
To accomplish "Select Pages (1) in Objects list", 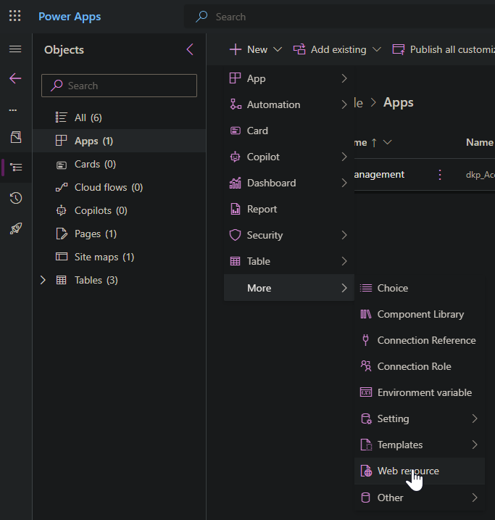I will tap(120, 234).
